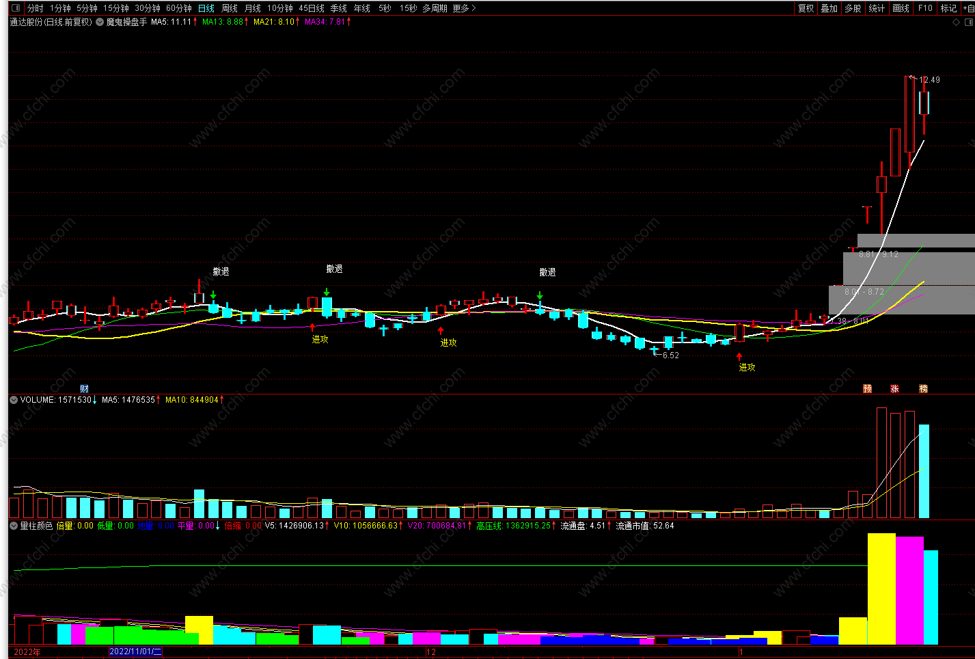This screenshot has height=659, width=975.
Task: Click the 流通市值: 52.64 label
Action: click(645, 526)
